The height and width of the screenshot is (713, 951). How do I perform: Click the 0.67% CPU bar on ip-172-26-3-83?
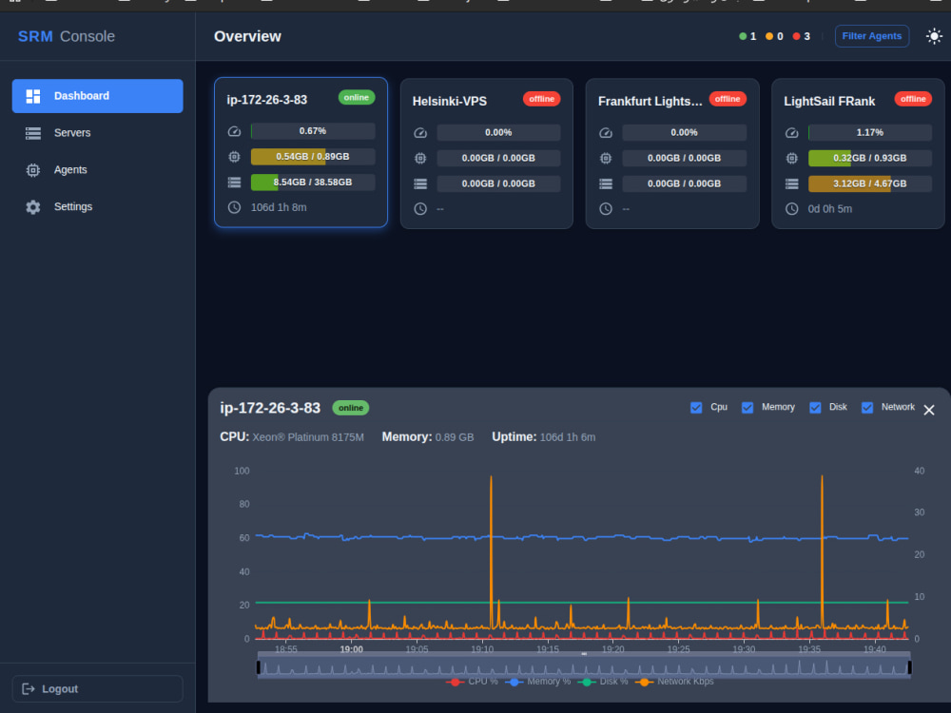point(313,131)
